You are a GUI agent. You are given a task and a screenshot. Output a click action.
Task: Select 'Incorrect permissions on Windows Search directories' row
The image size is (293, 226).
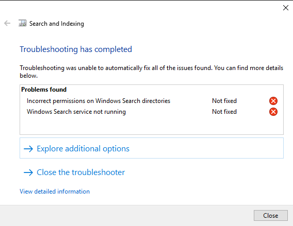[152, 101]
